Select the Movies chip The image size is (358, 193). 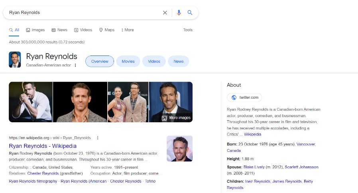128,62
